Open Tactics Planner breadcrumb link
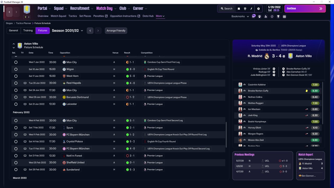The width and height of the screenshot is (334, 188). 23,23
